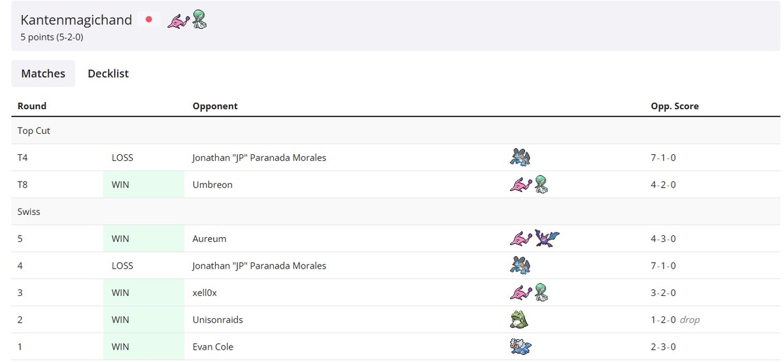Click the 1-2-0 drop score for Unisonraids
This screenshot has height=362, width=784.
pos(675,320)
